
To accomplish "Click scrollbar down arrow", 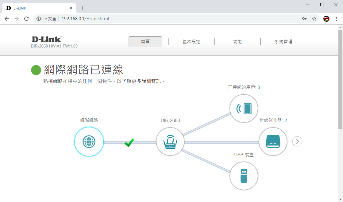I will [x=340, y=200].
